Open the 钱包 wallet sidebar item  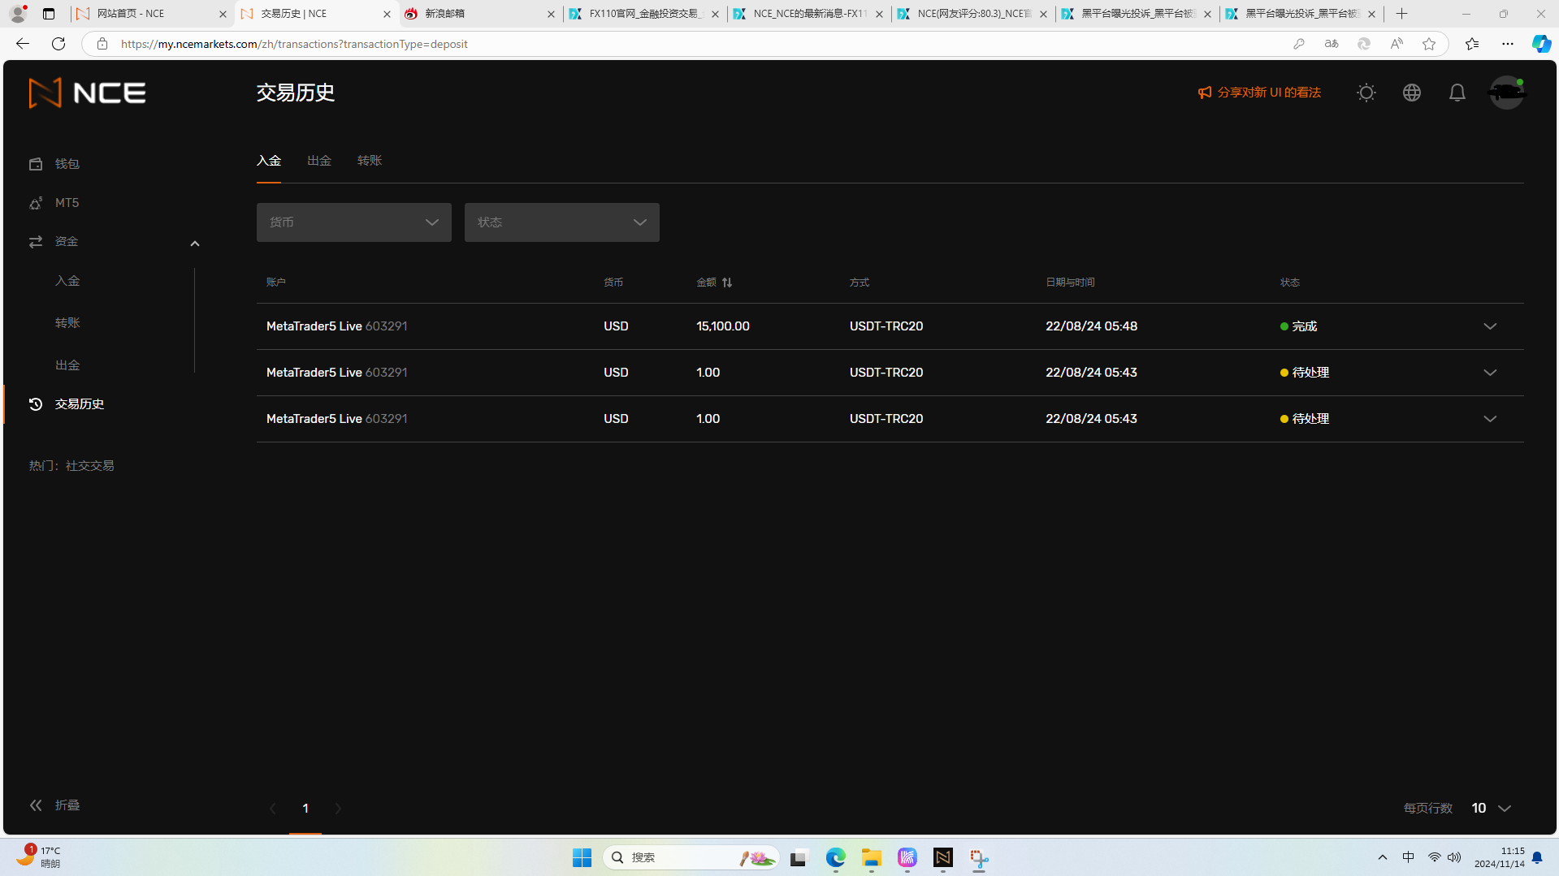pyautogui.click(x=67, y=164)
